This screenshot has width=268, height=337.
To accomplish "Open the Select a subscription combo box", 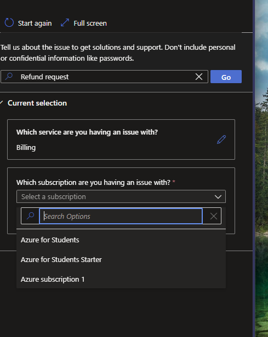I will coord(121,196).
